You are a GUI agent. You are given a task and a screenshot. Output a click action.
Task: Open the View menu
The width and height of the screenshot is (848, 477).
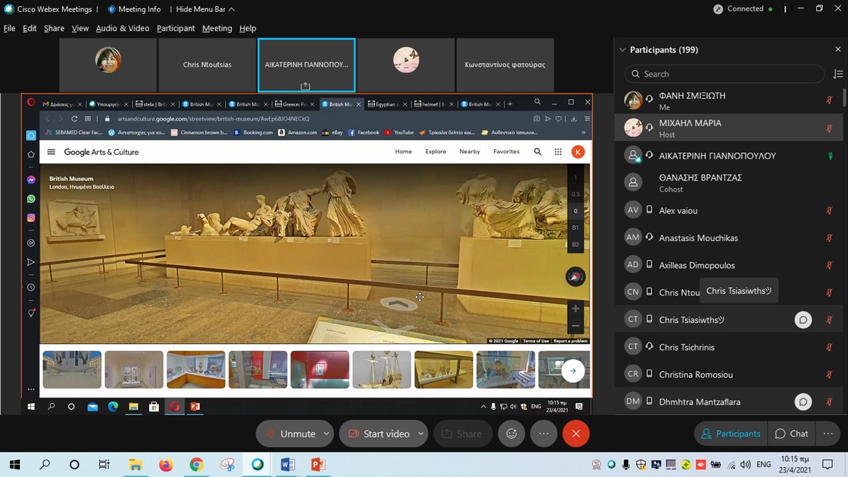(80, 28)
